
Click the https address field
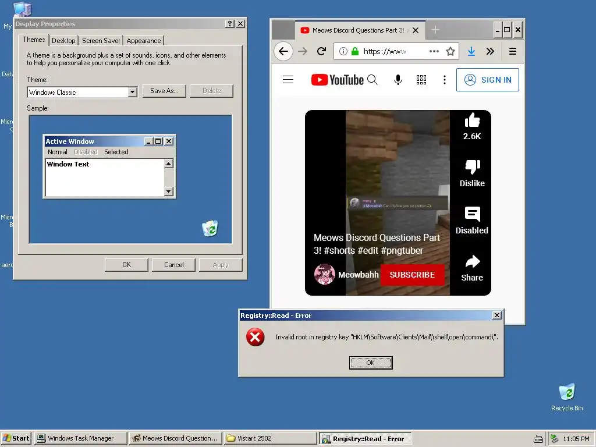(x=385, y=51)
